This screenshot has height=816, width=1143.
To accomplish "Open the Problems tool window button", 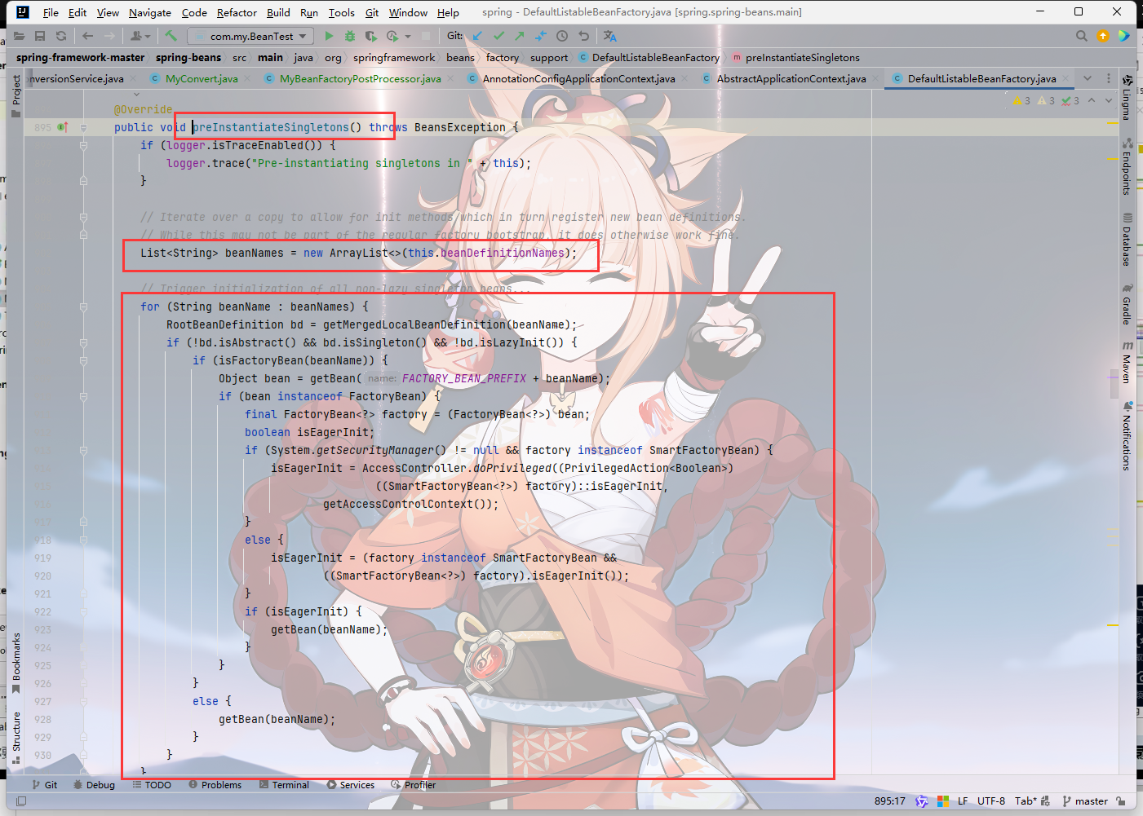I will (x=215, y=785).
